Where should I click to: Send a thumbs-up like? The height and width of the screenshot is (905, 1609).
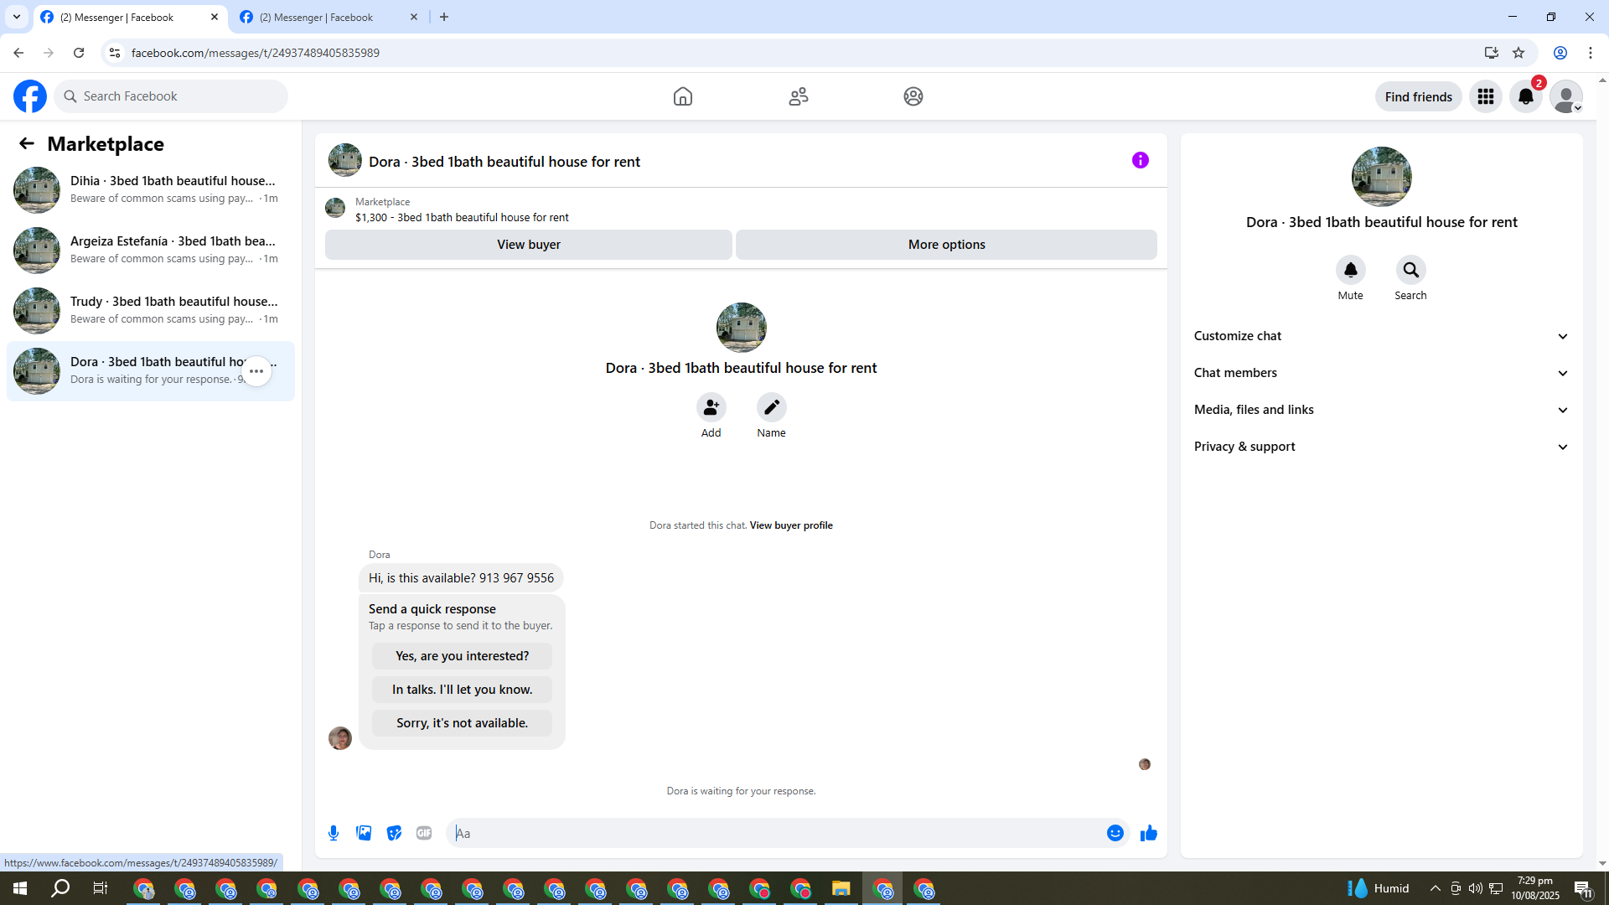pyautogui.click(x=1148, y=833)
